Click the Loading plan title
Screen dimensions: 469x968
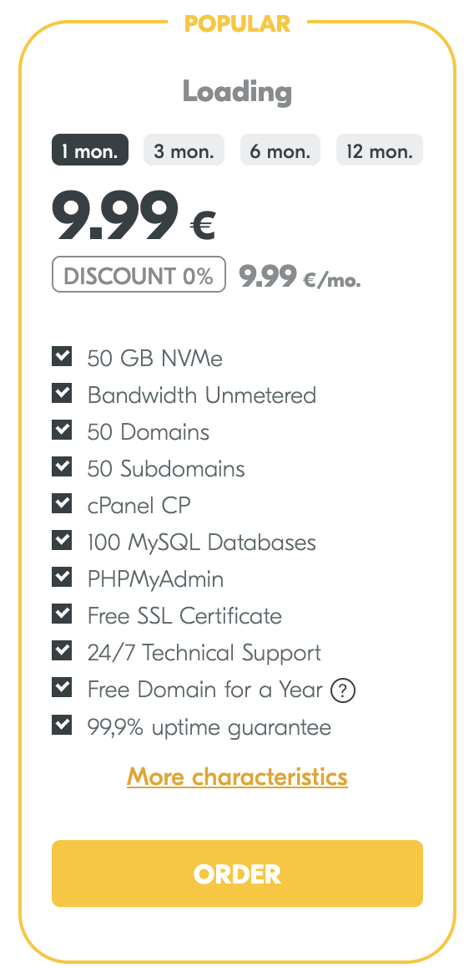coord(237,92)
